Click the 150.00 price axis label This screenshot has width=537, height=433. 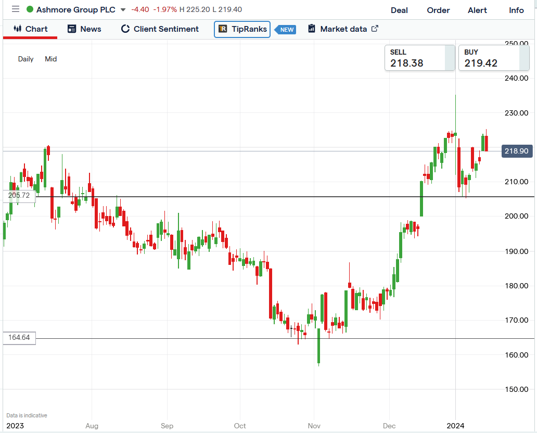tap(516, 389)
